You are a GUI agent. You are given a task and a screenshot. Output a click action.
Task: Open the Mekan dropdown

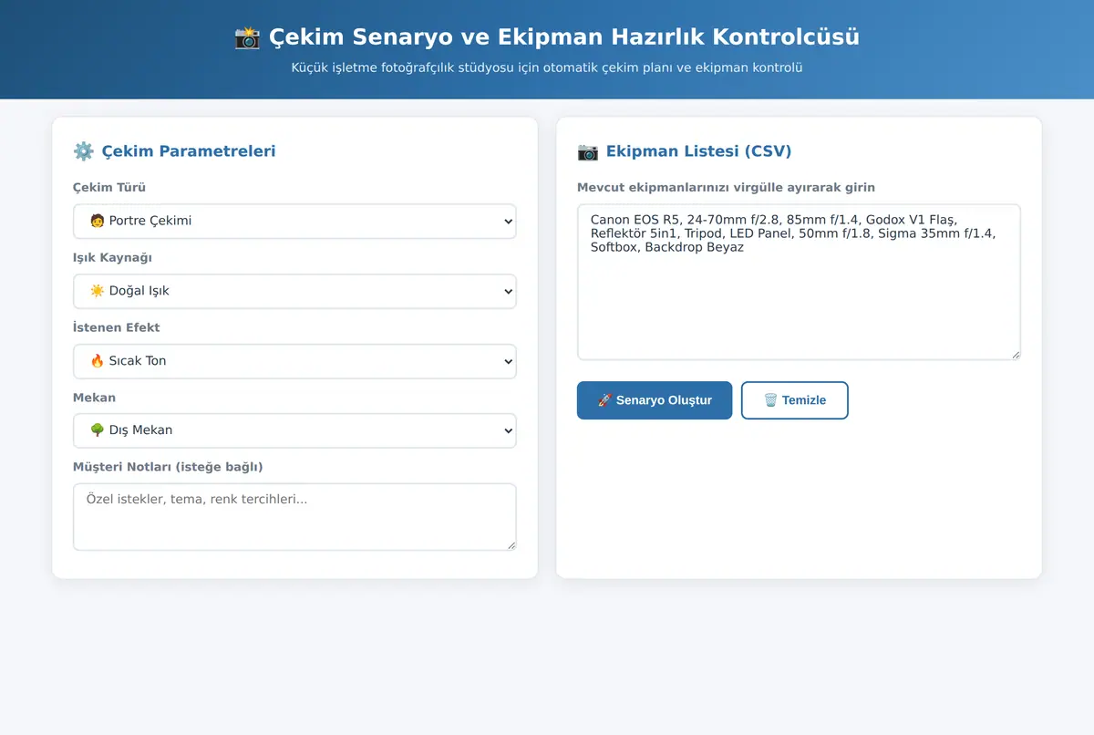294,430
